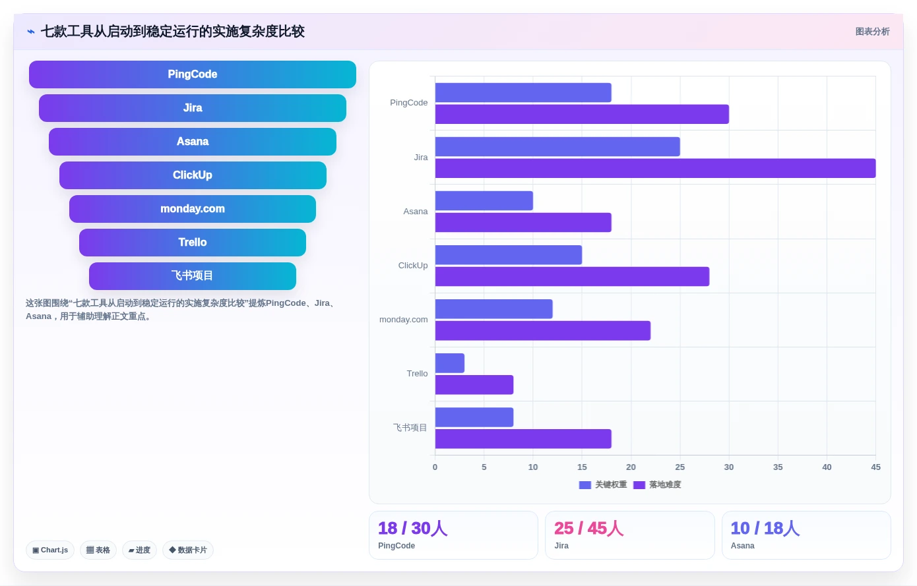Select the monday.com funnel bar

pyautogui.click(x=193, y=209)
